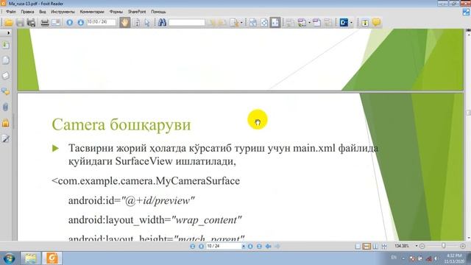
Task: Enable Continuous page view mode
Action: [366, 247]
